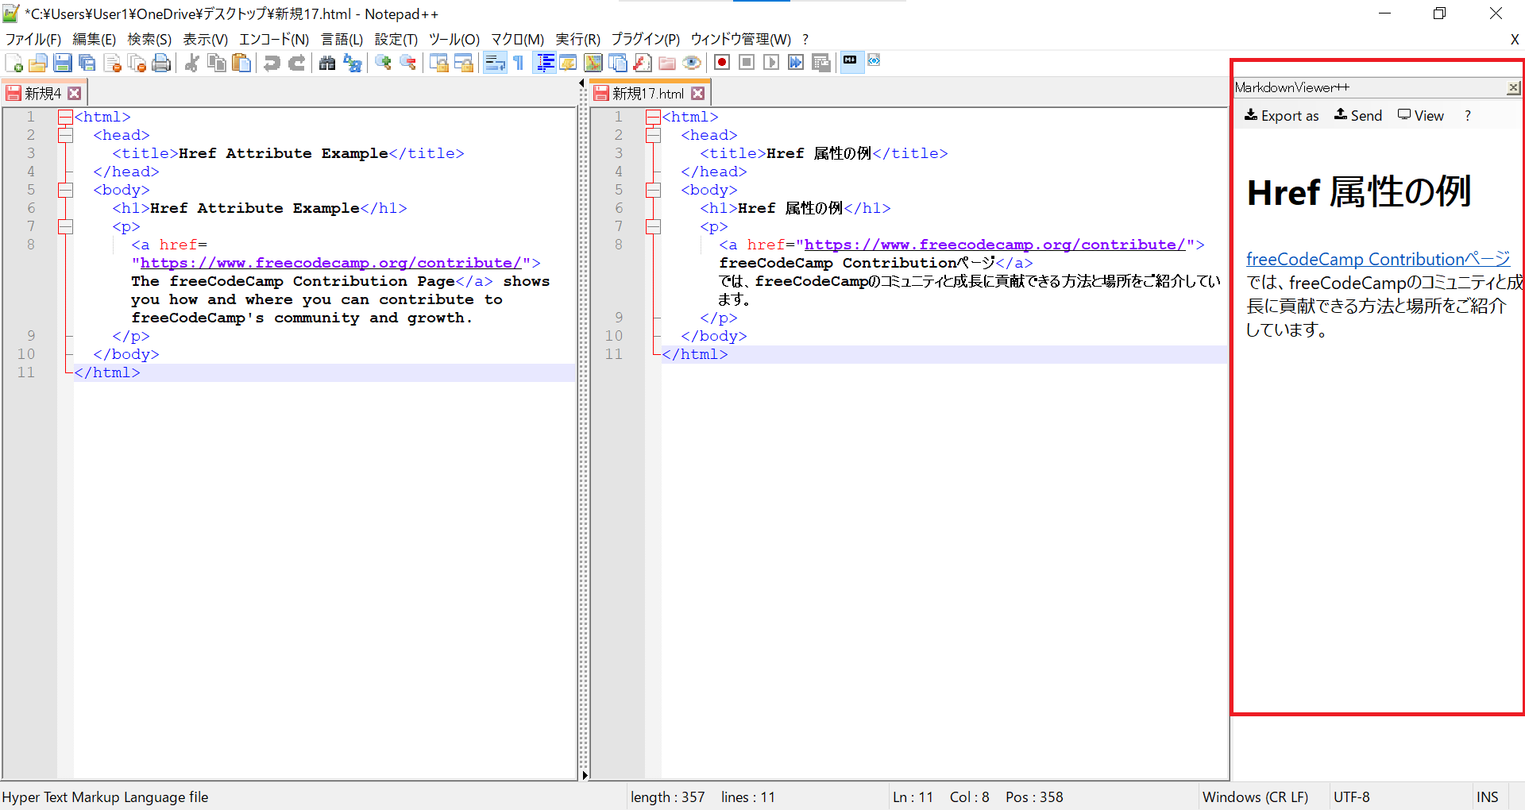Click the Find binoculars icon
The width and height of the screenshot is (1525, 810).
[x=326, y=63]
